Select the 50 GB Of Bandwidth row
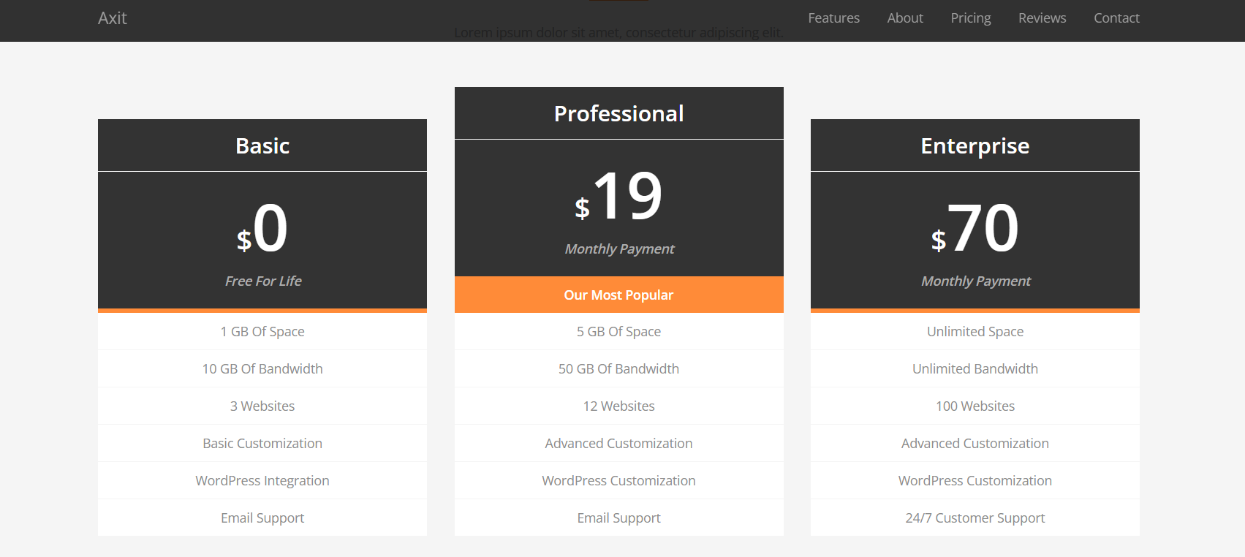 pos(618,369)
